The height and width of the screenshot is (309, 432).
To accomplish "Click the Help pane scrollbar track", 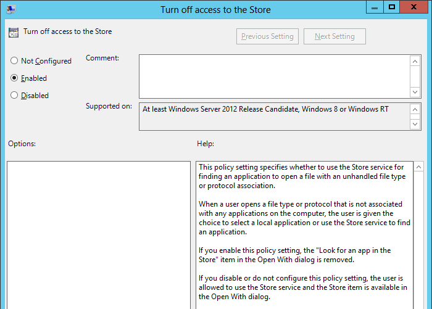I will (418, 247).
